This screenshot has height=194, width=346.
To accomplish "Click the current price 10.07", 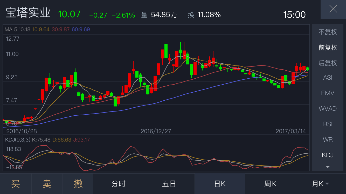I will click(69, 14).
